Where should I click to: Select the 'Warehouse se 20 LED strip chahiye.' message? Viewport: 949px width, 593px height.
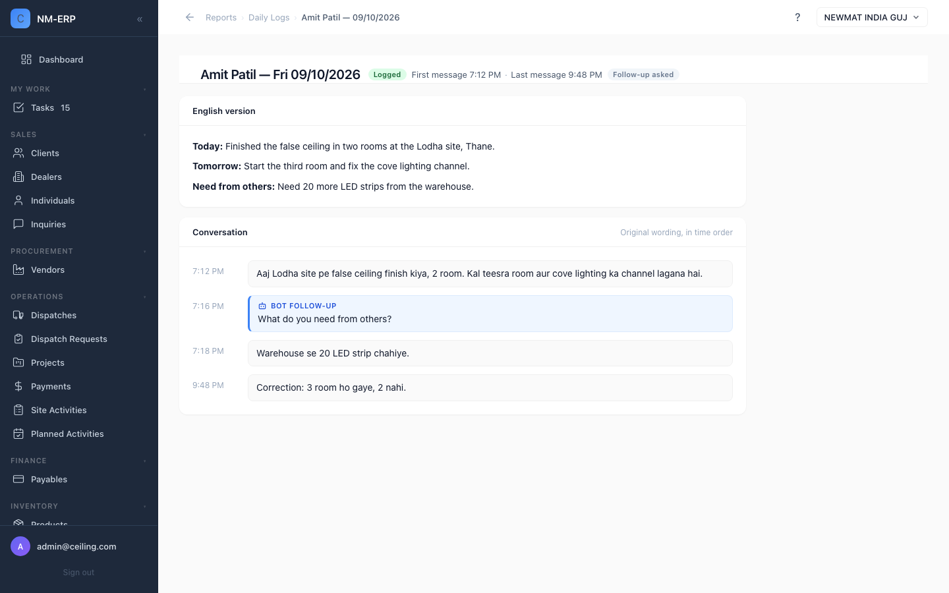coord(490,353)
